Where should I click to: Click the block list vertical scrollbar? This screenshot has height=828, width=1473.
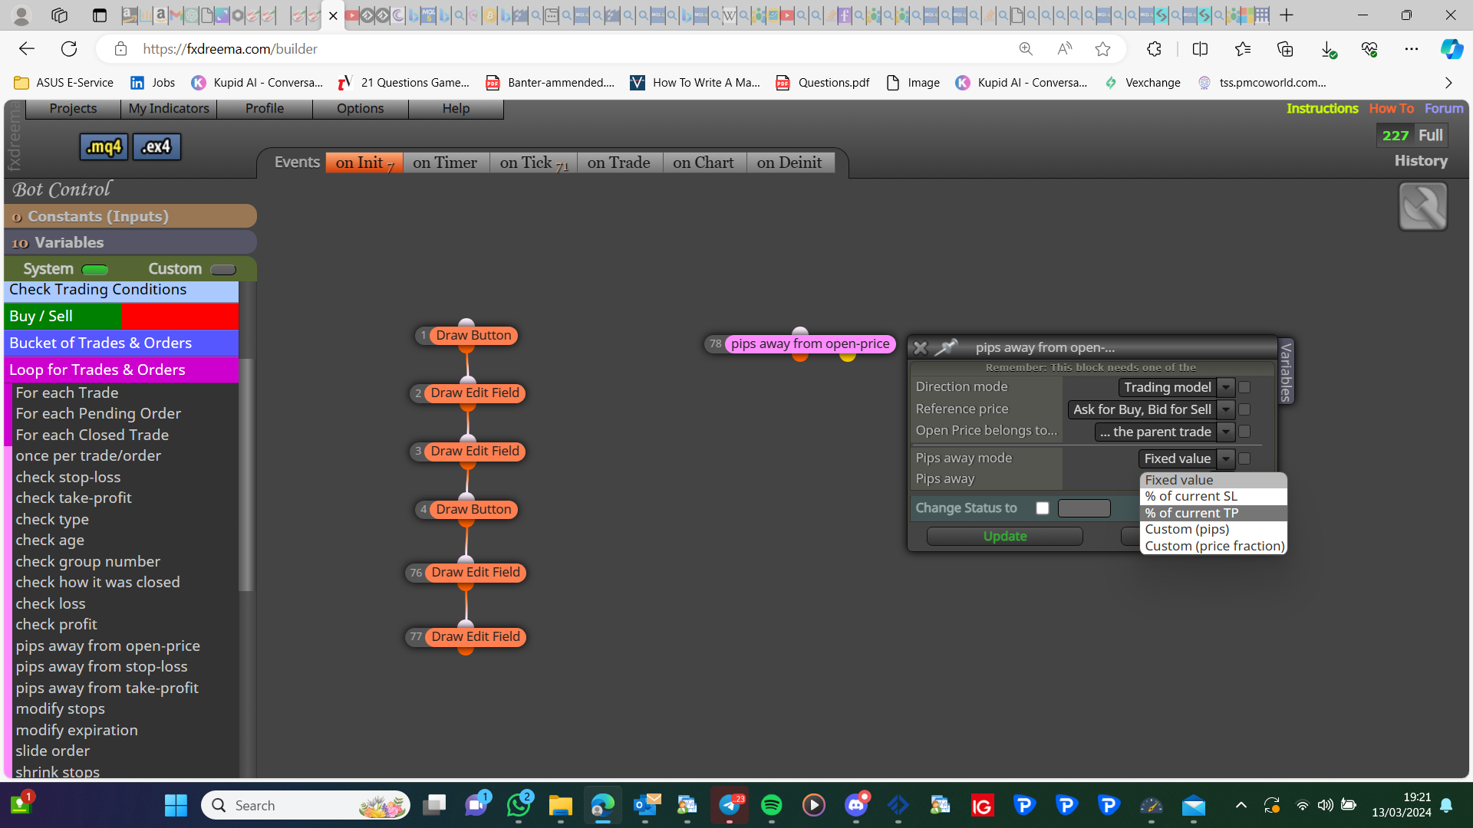coord(245,474)
